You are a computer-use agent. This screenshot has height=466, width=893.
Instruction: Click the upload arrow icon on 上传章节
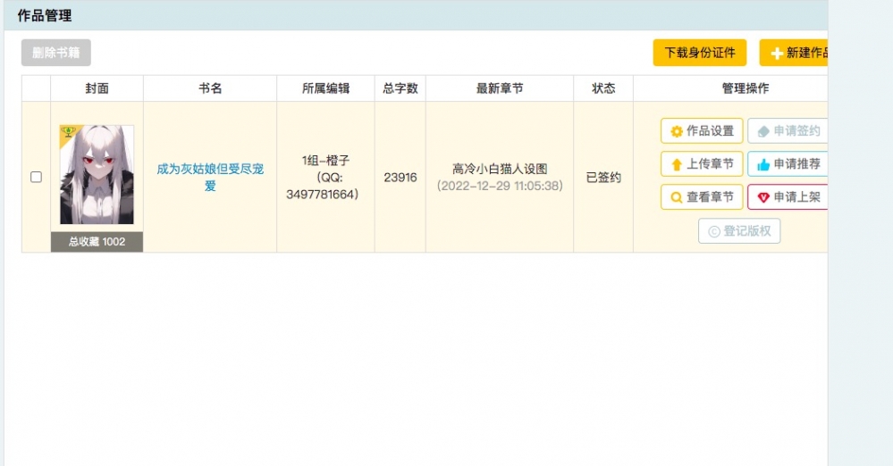[x=677, y=164]
